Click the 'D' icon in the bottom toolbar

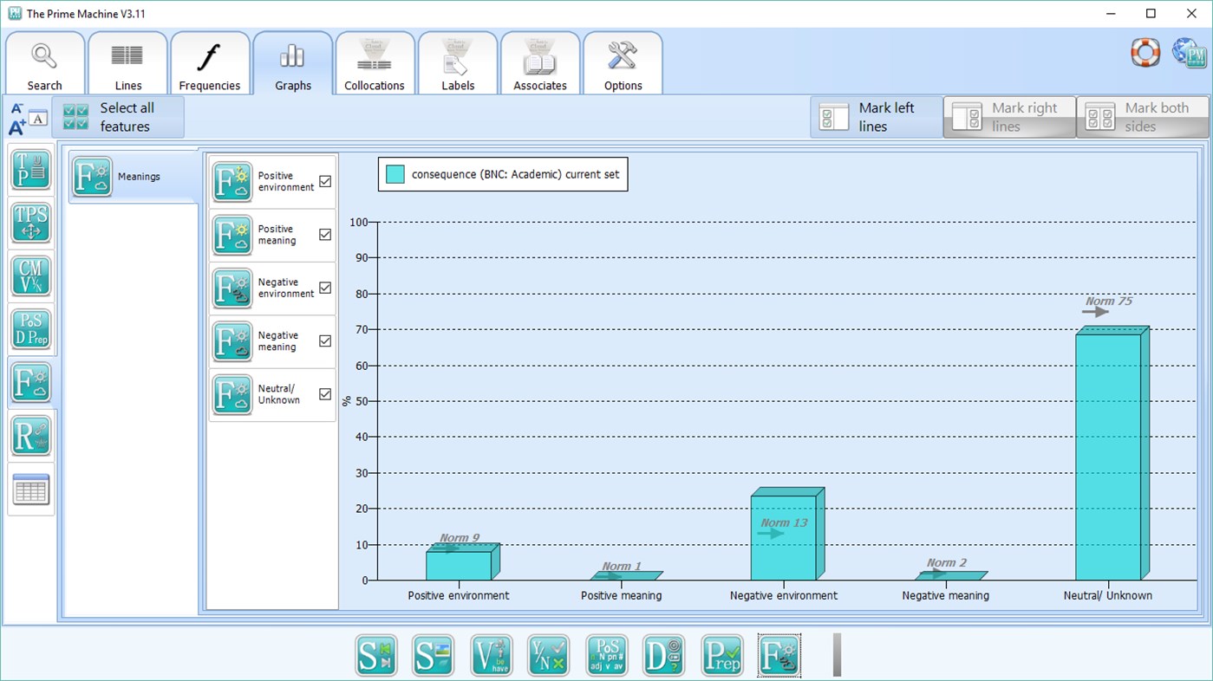tap(664, 655)
